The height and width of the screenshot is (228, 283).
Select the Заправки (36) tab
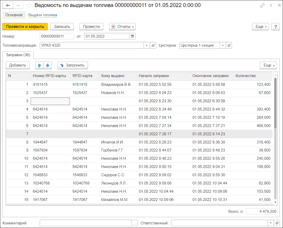coord(18,55)
